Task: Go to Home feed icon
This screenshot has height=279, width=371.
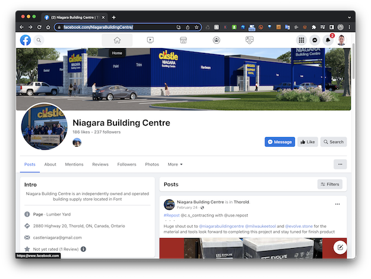Action: coord(117,40)
